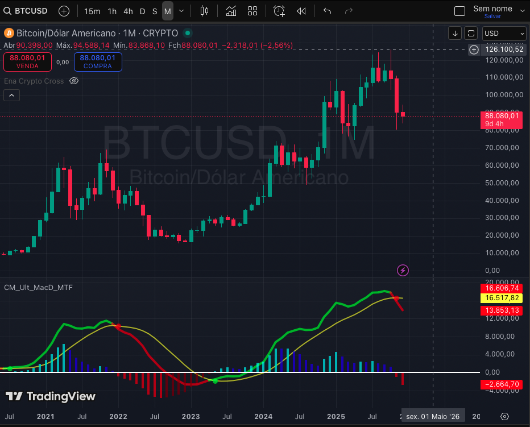Activate bar replay with the rewind icon
Screen dimensions: 530x427
coord(301,11)
